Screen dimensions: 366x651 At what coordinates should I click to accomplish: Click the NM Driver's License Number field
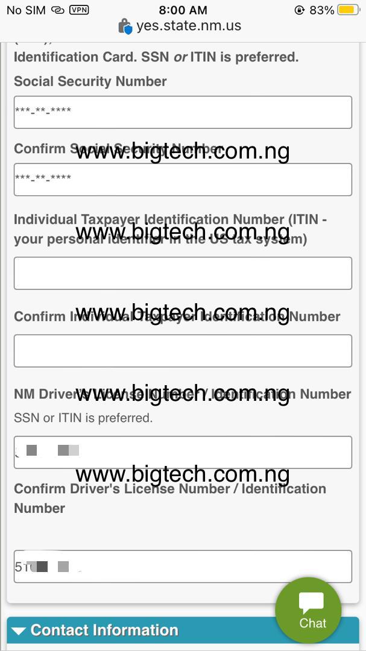click(x=183, y=452)
